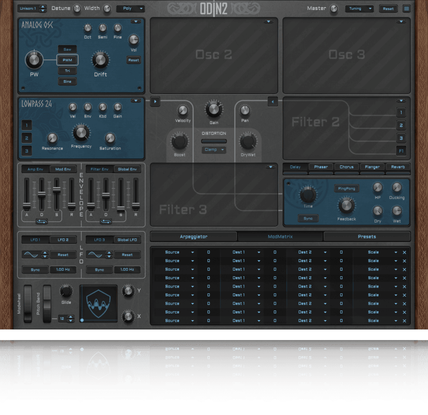
Task: Click the Modwheel slider
Action: tap(28, 304)
